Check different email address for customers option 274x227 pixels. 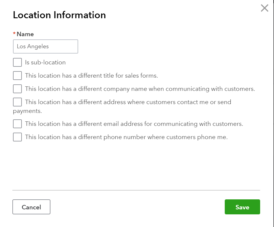coord(17,123)
